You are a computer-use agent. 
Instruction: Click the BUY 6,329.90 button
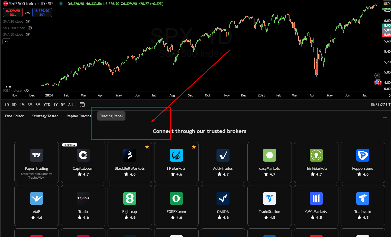(42, 12)
